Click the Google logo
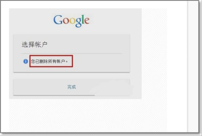The height and width of the screenshot is (136, 202). click(71, 21)
